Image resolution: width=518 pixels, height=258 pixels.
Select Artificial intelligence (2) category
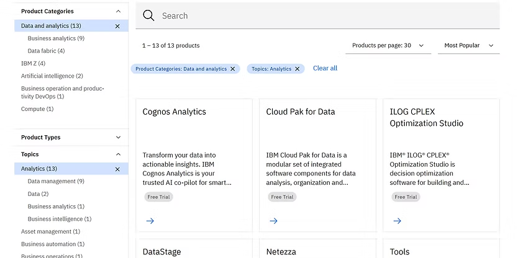pyautogui.click(x=52, y=76)
